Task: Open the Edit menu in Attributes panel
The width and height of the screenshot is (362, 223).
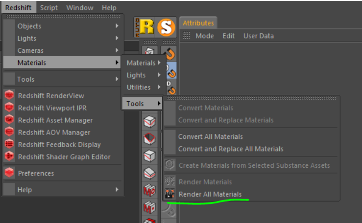Action: [x=229, y=36]
